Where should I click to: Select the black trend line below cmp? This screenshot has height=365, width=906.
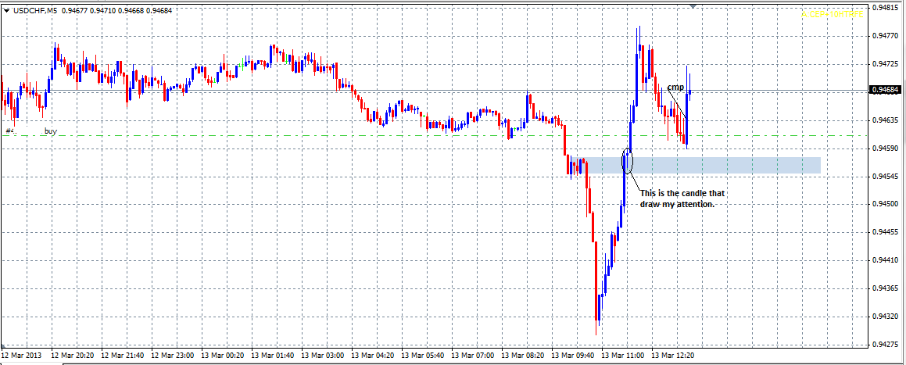click(678, 104)
